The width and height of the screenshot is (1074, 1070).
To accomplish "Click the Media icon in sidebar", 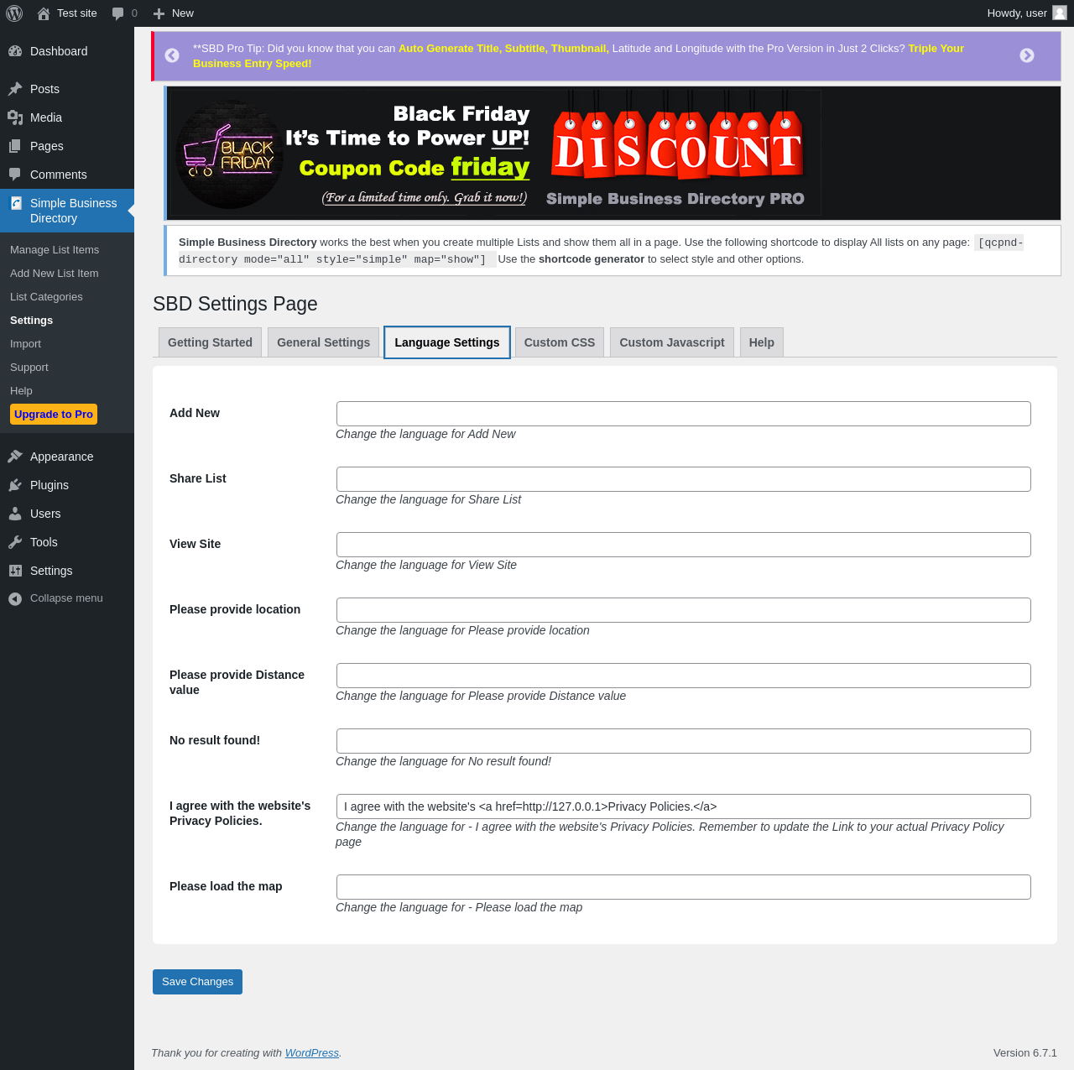I will pos(15,117).
